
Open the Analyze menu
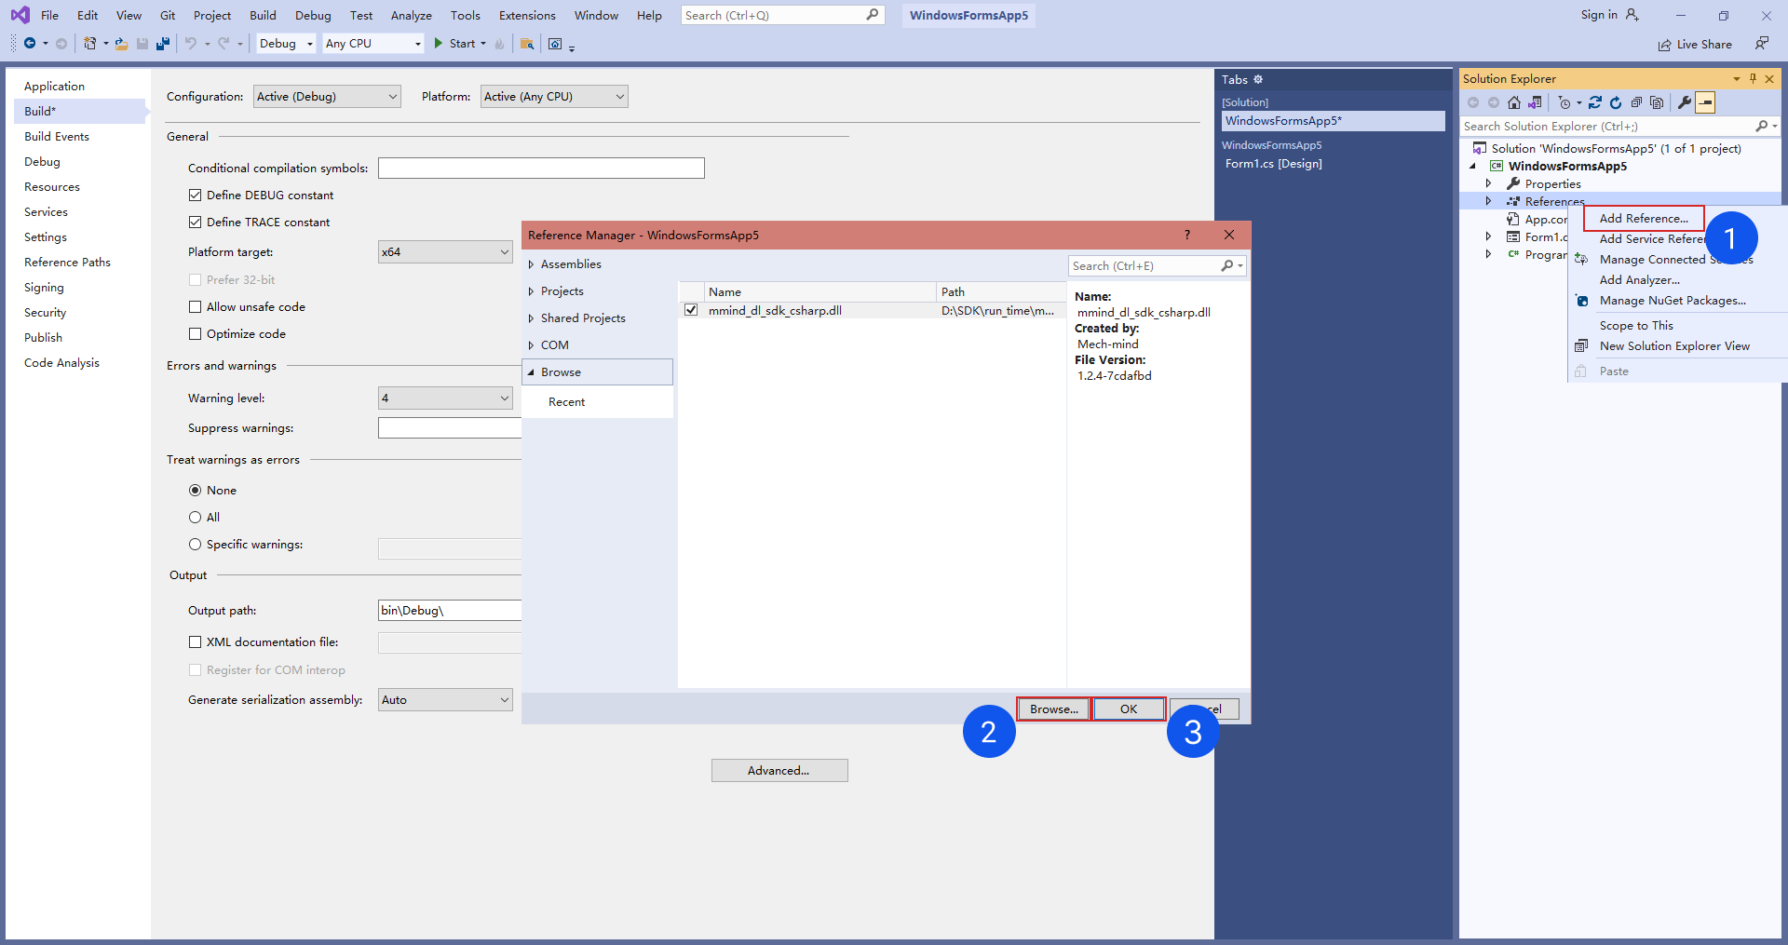click(411, 16)
